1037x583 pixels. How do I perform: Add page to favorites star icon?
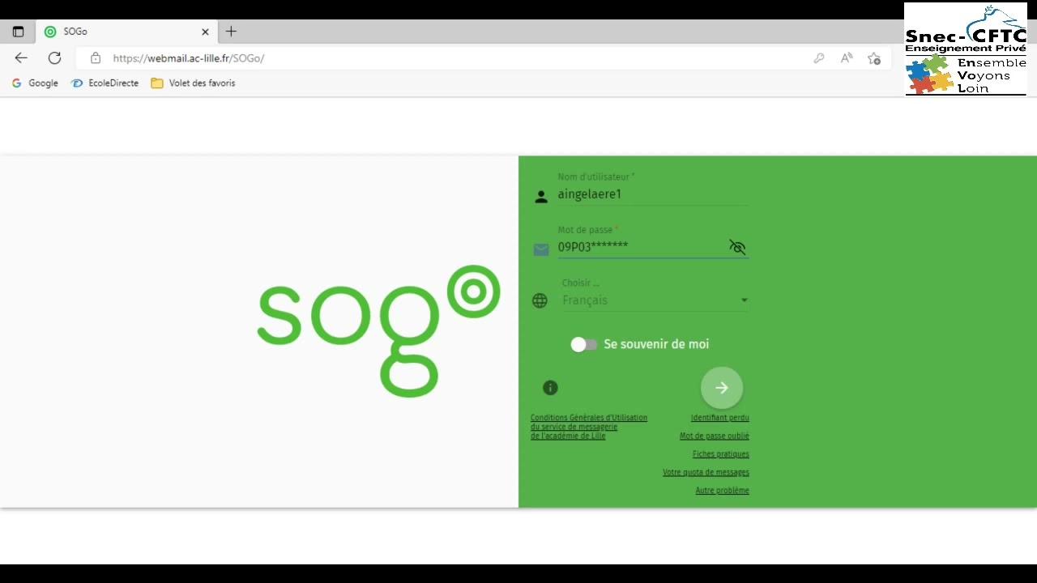point(874,58)
